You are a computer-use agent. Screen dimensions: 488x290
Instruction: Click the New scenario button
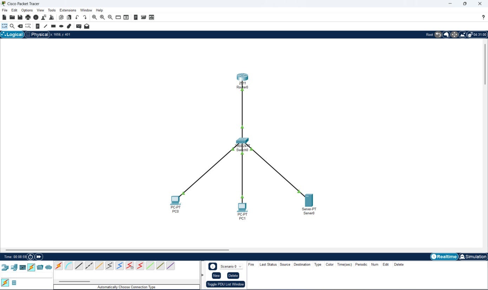[216, 276]
